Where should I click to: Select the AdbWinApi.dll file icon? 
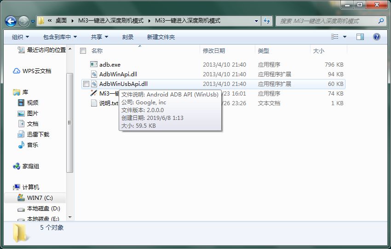[x=94, y=74]
